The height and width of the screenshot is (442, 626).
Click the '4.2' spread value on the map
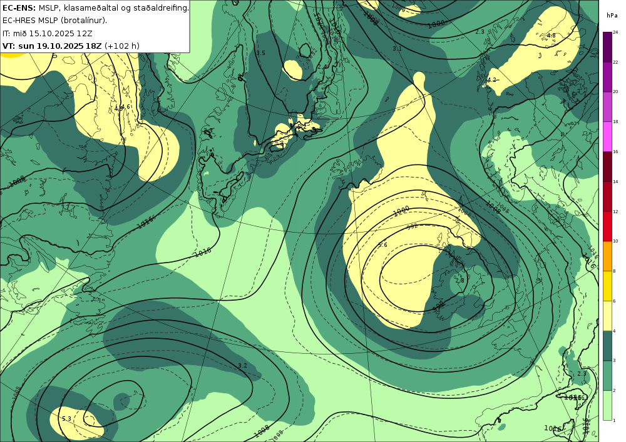491,80
